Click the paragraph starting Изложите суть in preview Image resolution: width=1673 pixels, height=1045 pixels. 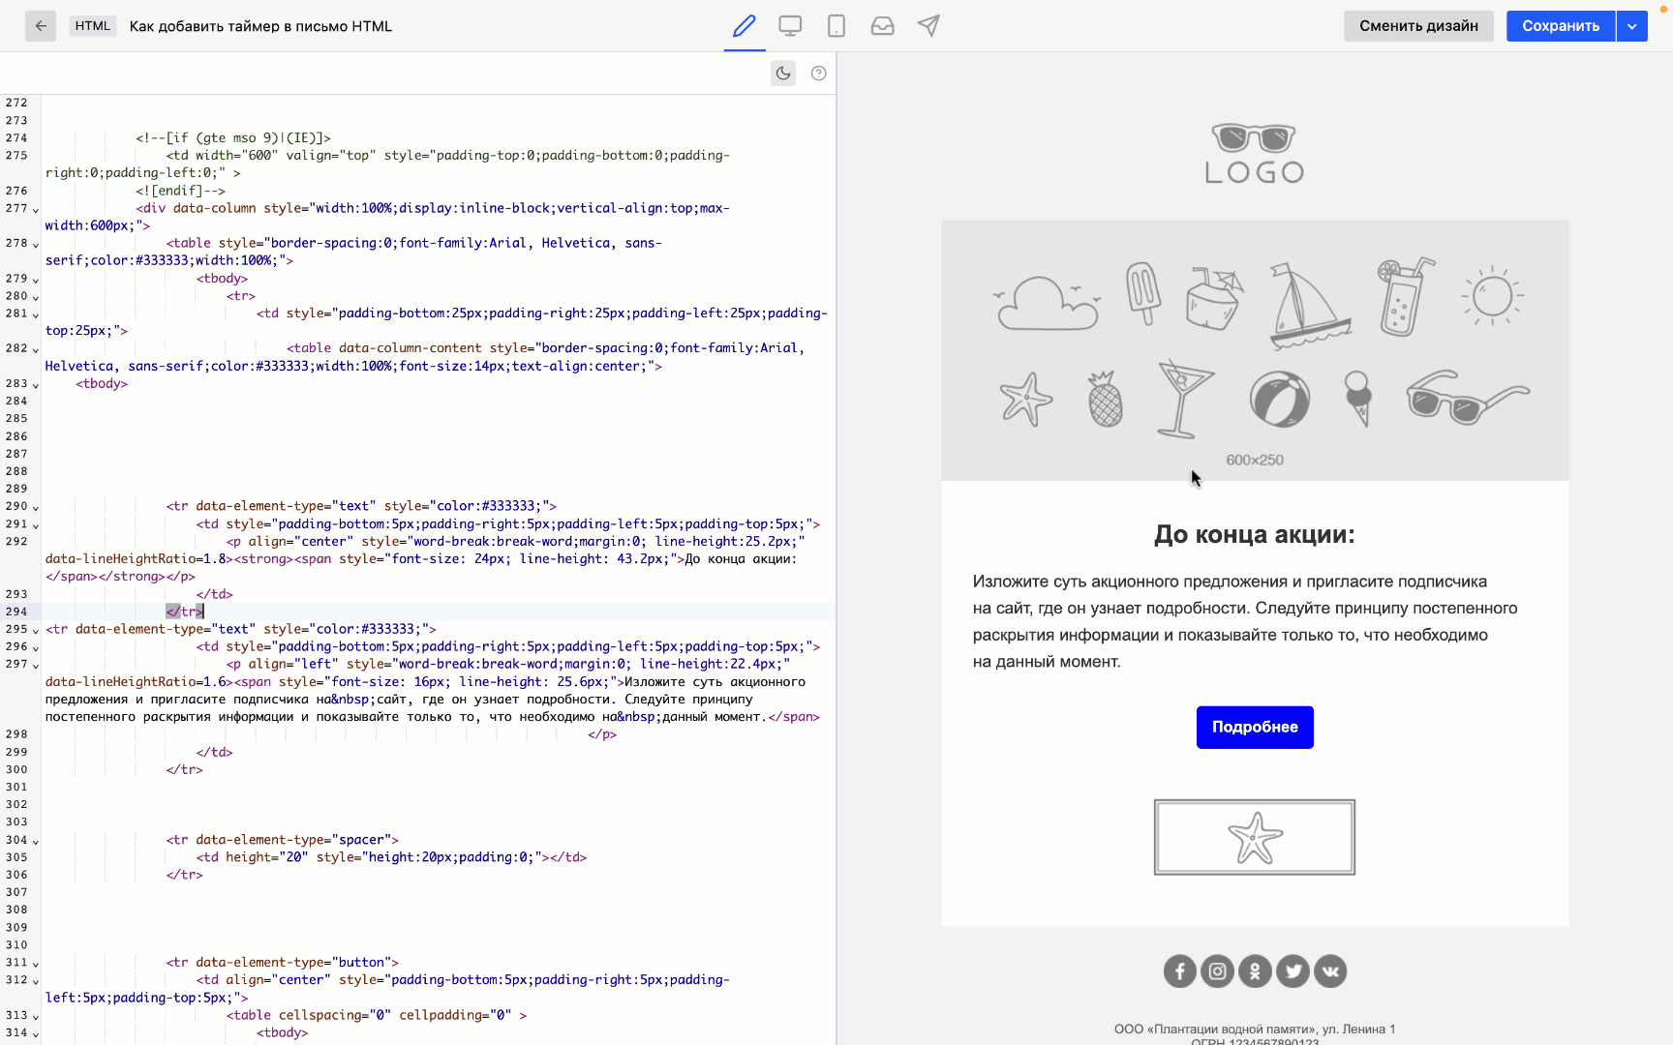tap(1245, 621)
